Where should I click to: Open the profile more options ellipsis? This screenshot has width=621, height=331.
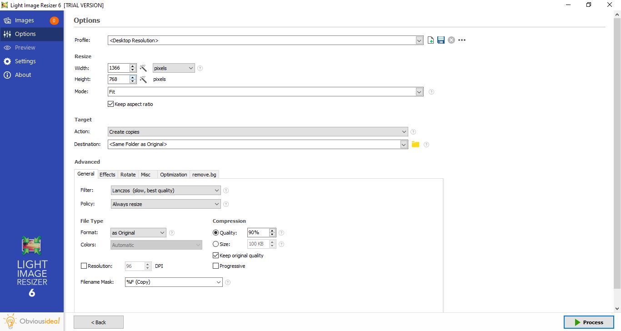[x=462, y=40]
